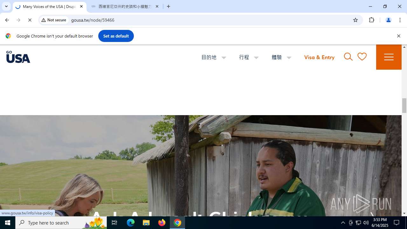Expand the 體驗 dropdown arrow
This screenshot has width=407, height=229.
[x=289, y=58]
